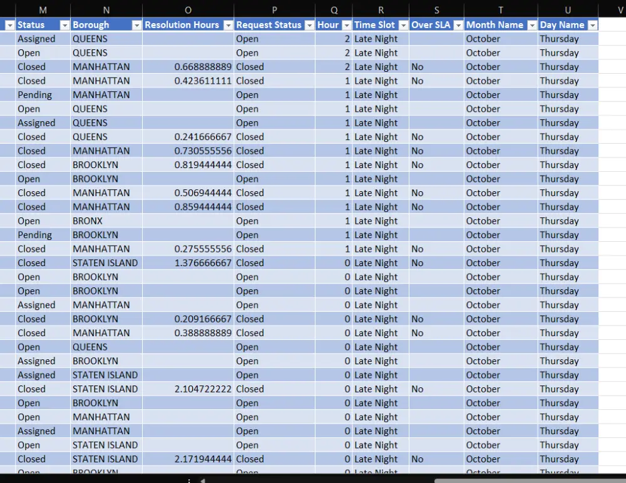Click the cell with value 2.171944444
The image size is (626, 483).
188,459
